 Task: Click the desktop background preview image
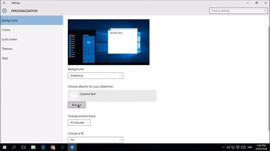tap(109, 42)
